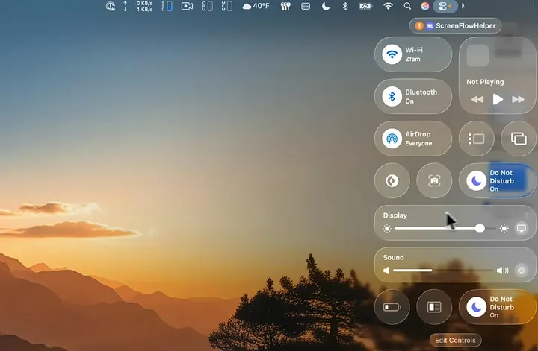This screenshot has width=538, height=351.
Task: Open Bluetooth device list via Bluetooth On label
Action: pos(421,96)
